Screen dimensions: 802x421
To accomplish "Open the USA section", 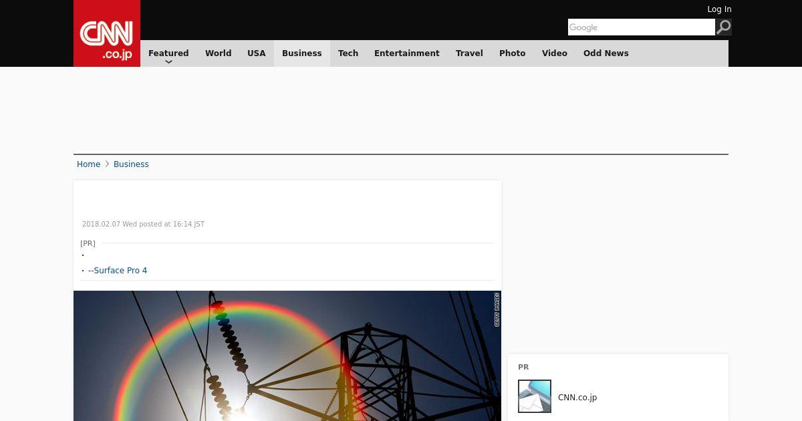I will 257,53.
